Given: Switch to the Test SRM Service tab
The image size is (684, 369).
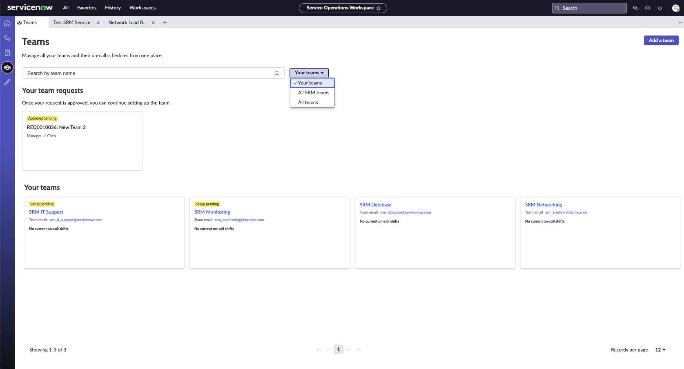Looking at the screenshot, I should pos(72,22).
